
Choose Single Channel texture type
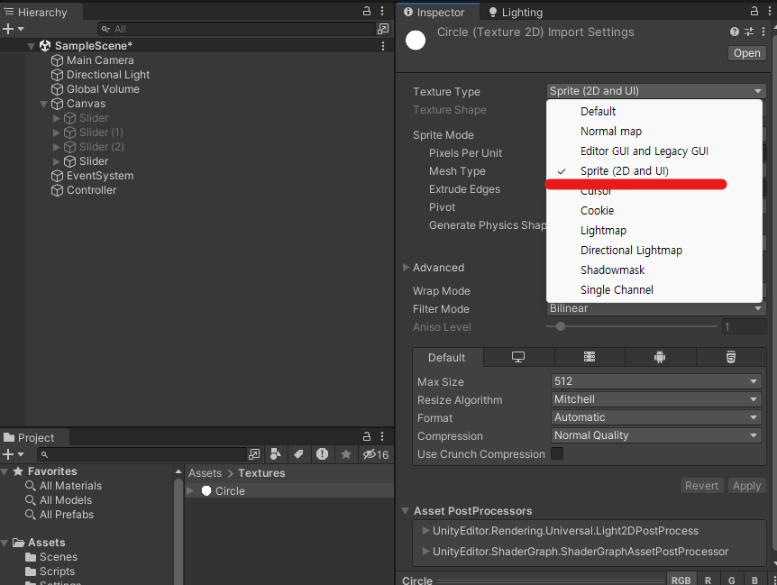point(617,289)
